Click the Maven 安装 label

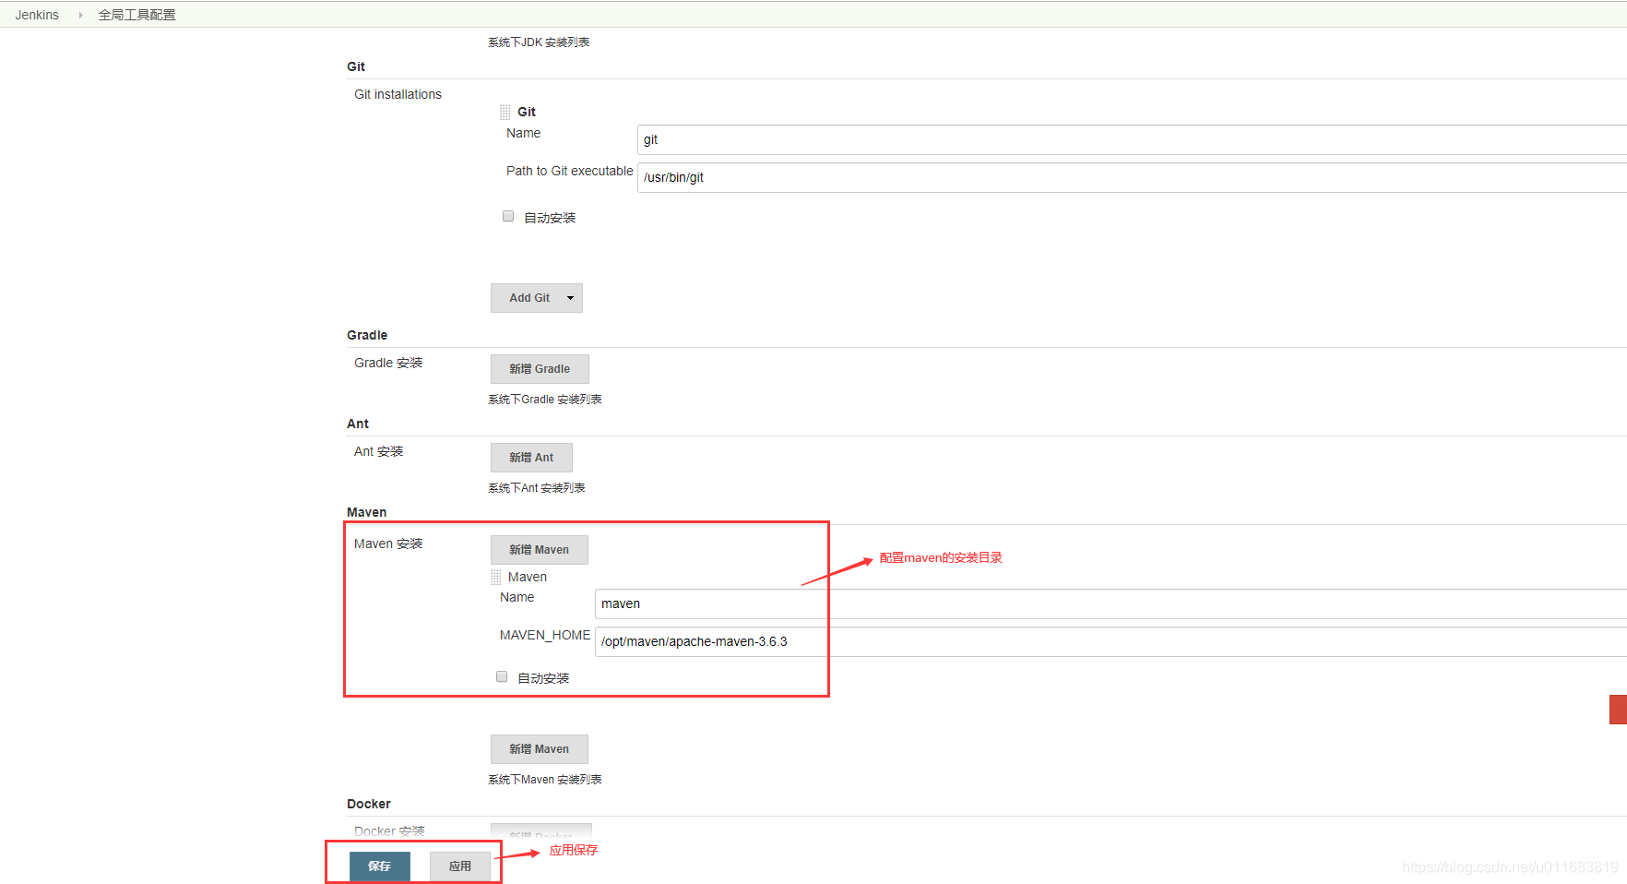pos(388,544)
